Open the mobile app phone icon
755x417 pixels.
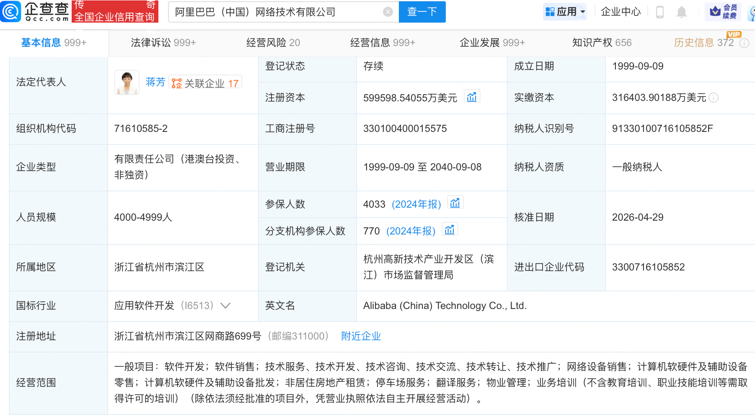pos(659,12)
